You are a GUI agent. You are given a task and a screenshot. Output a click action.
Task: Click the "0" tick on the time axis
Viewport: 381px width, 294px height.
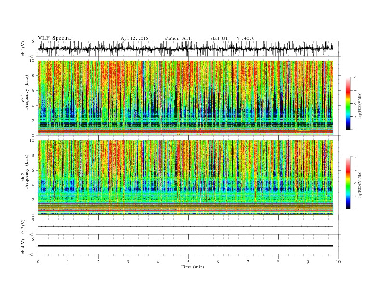(38, 262)
